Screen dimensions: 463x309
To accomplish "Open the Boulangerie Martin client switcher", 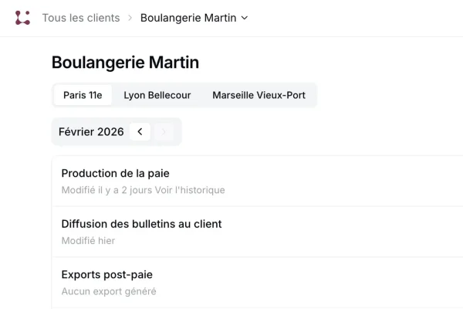I will [194, 18].
